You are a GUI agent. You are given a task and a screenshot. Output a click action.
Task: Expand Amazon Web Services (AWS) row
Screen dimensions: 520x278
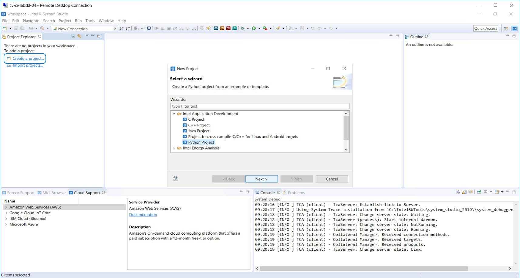tap(6, 207)
